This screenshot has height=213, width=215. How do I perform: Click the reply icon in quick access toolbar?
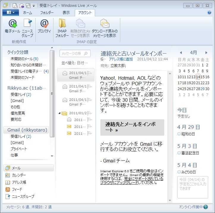tap(21, 6)
